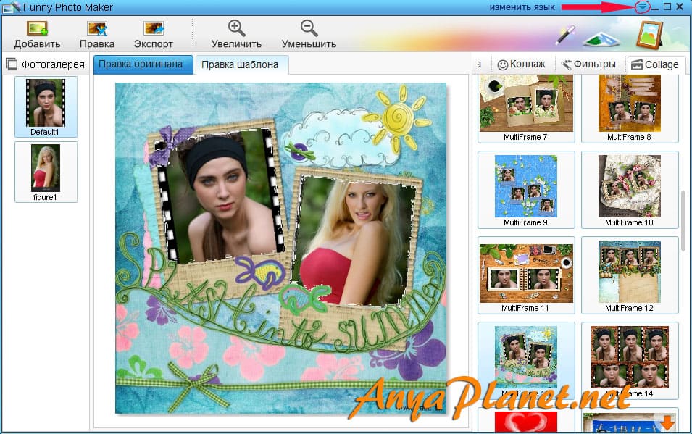Open the Правка edit tool
Viewport: 692px width, 434px height.
(97, 29)
